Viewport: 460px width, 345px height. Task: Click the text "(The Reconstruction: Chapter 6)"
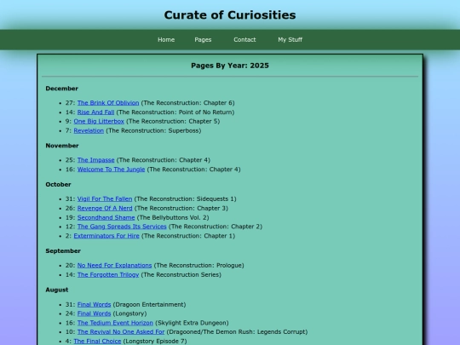click(187, 103)
